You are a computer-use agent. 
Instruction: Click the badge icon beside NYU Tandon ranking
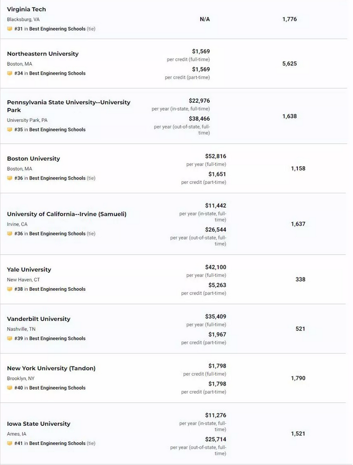[x=10, y=388]
